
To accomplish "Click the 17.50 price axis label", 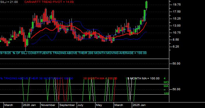I will pyautogui.click(x=177, y=12).
